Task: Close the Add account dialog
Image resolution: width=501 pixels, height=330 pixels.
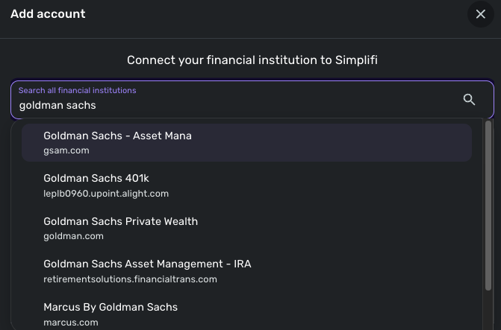Action: click(x=480, y=14)
